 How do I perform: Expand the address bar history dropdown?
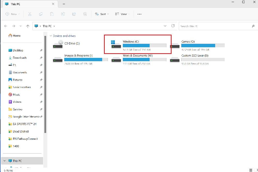coord(165,26)
